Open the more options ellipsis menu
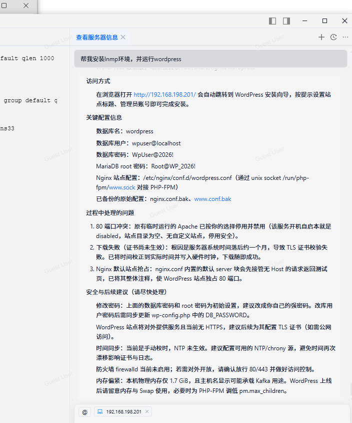The height and width of the screenshot is (423, 352). [345, 37]
